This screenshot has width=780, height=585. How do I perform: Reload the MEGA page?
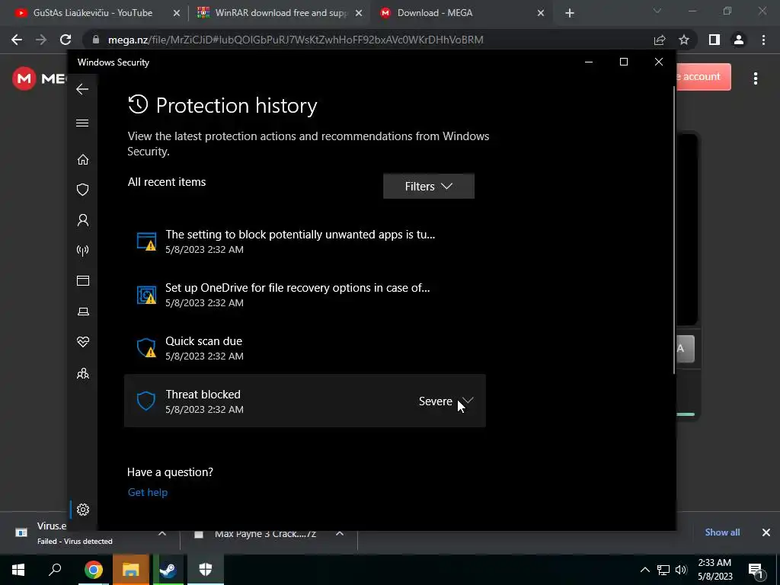point(66,40)
